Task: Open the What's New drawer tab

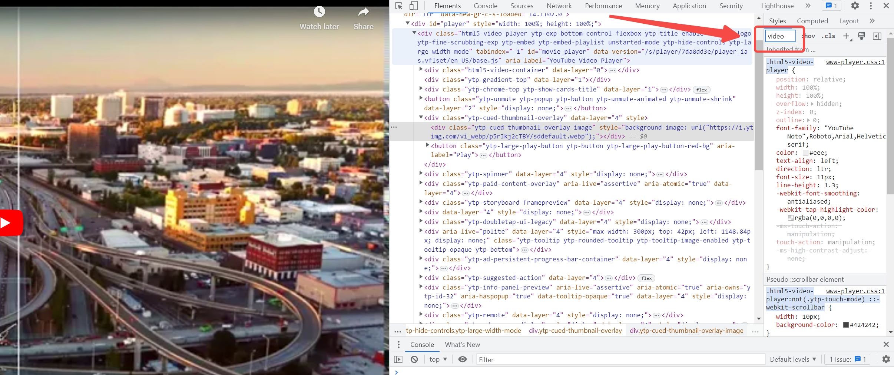Action: 462,345
